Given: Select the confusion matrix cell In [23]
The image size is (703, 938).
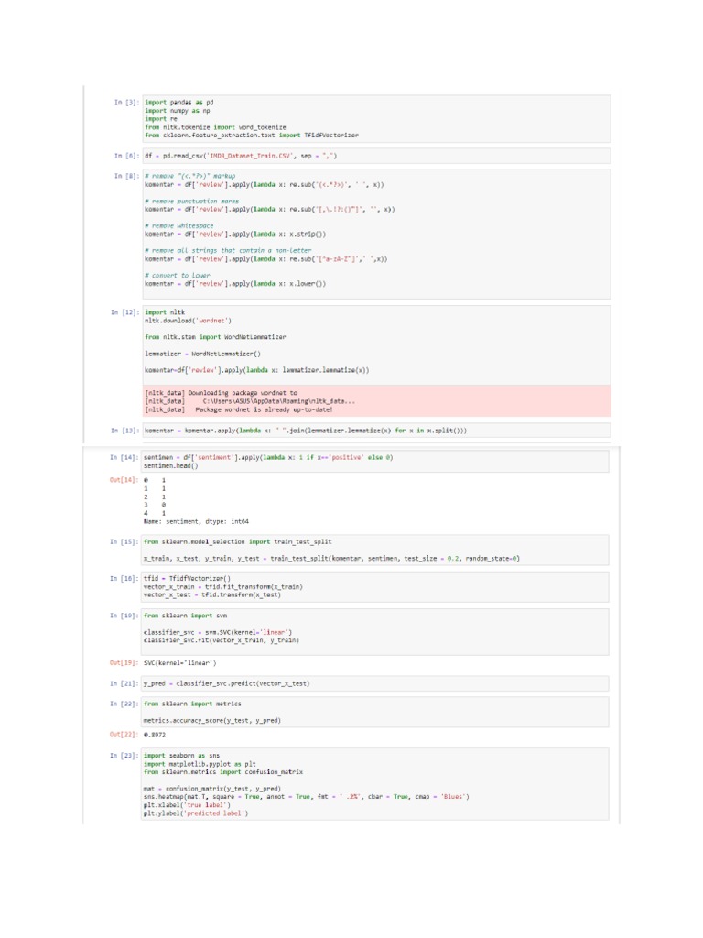Looking at the screenshot, I should coord(375,784).
